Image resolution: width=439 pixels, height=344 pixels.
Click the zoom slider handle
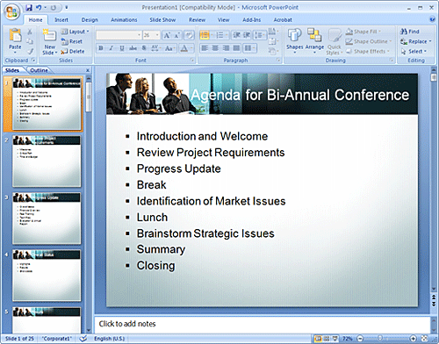(380, 339)
